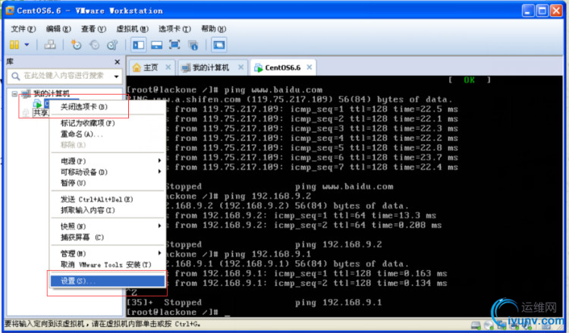Screen dimensions: 569x333
Task: Open the 查看(V) menu
Action: (93, 29)
